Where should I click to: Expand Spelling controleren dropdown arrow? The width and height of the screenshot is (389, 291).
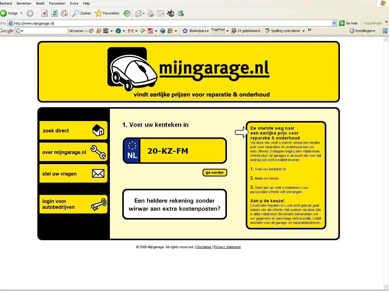[303, 31]
